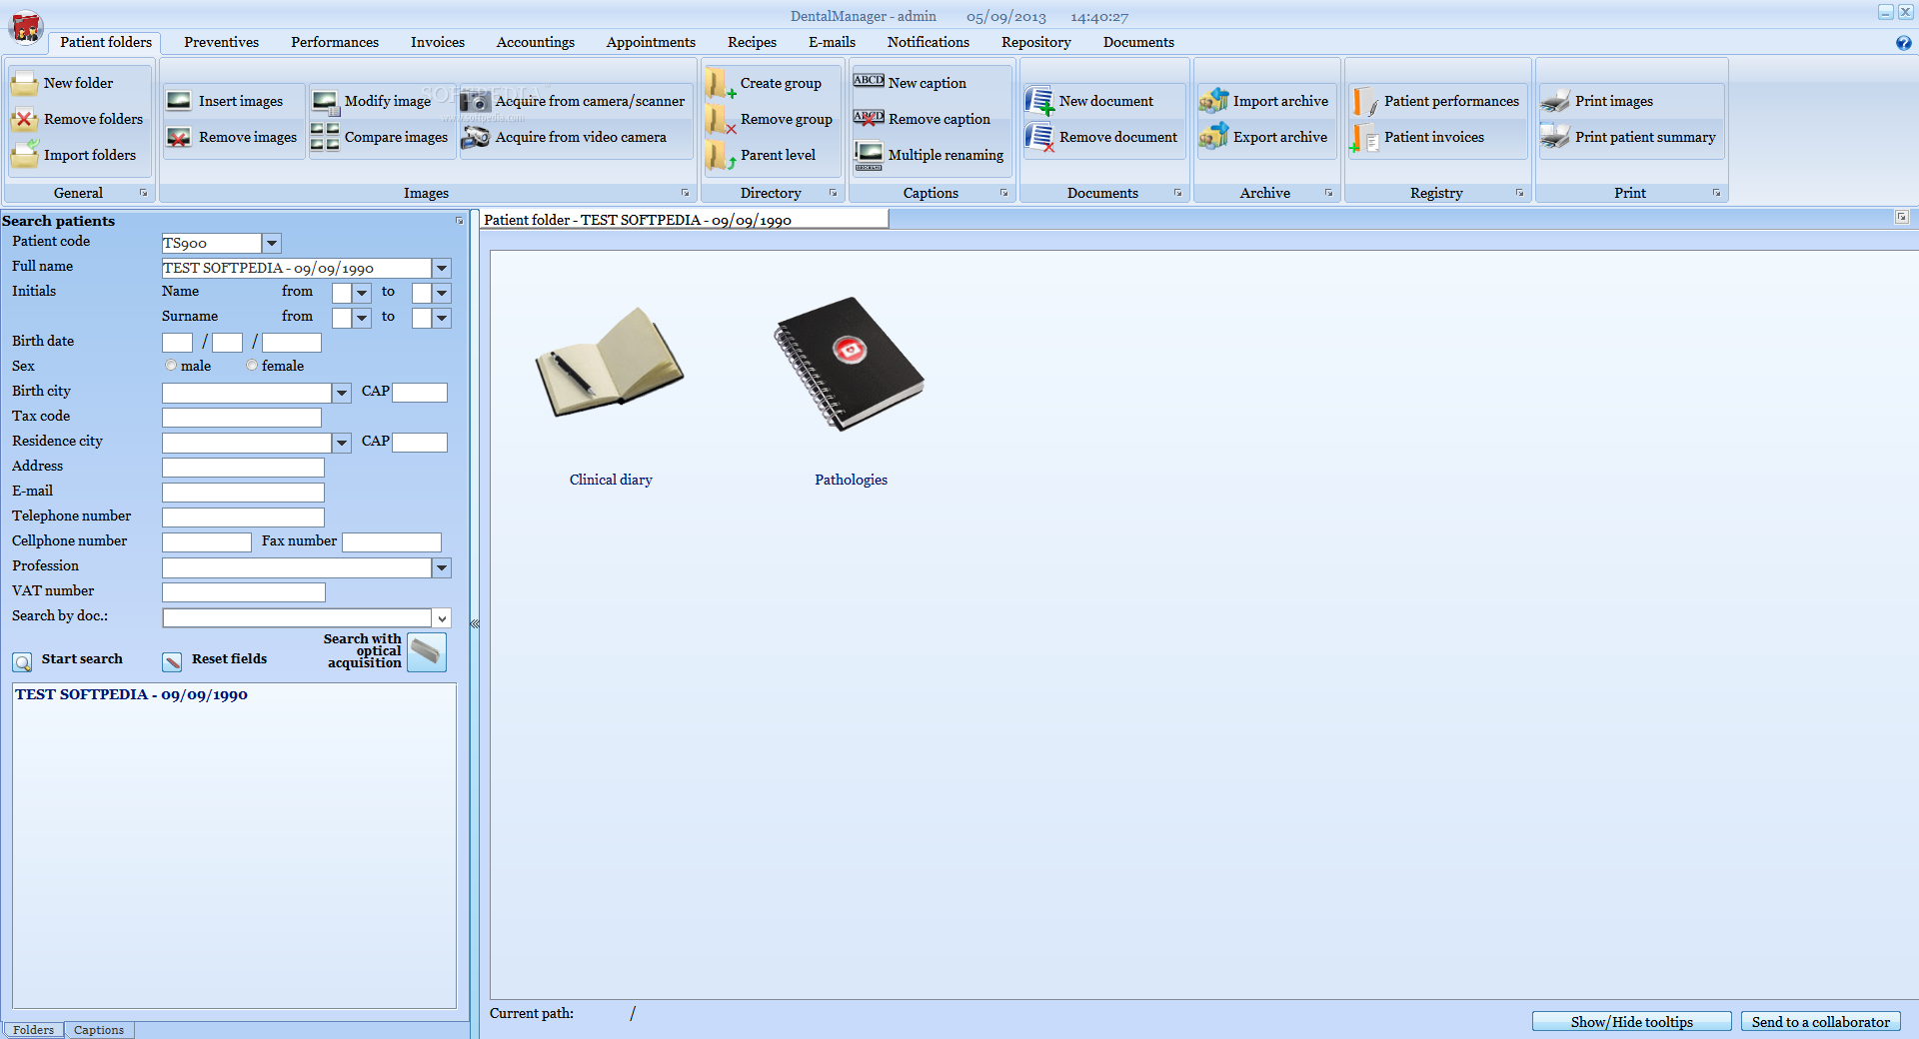
Task: Collapse the search panel splitter arrow
Action: pos(475,623)
